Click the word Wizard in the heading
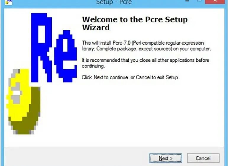Viewport: 228px width, 166px height. pyautogui.click(x=96, y=27)
